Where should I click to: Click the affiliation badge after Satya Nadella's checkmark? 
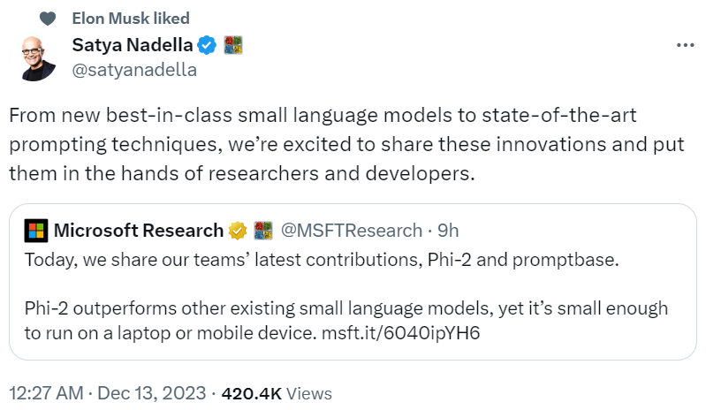tap(232, 43)
